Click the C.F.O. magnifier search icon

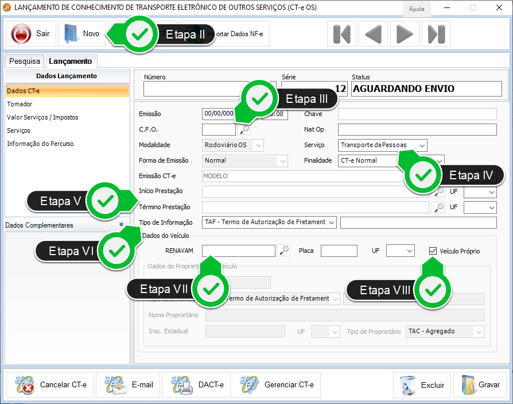coord(245,129)
